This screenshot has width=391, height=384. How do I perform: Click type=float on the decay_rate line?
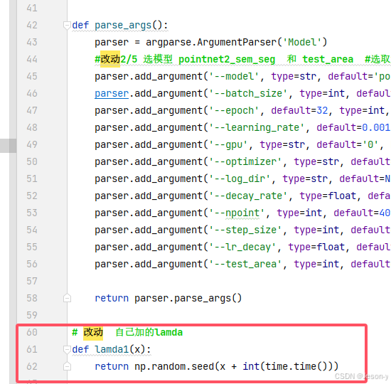[328, 196]
